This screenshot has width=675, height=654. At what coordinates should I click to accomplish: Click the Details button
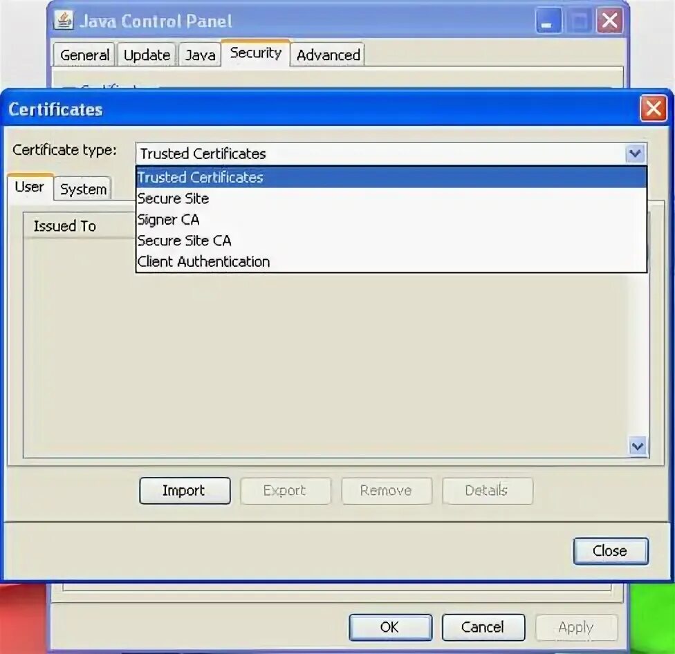pyautogui.click(x=488, y=491)
